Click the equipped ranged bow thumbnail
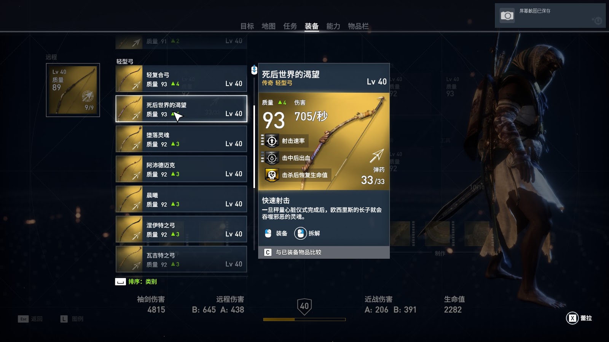609x342 pixels. (73, 90)
